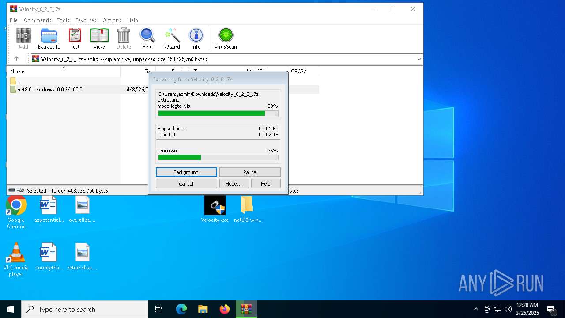This screenshot has height=318, width=565.
Task: Click the archive Info icon
Action: [196, 39]
